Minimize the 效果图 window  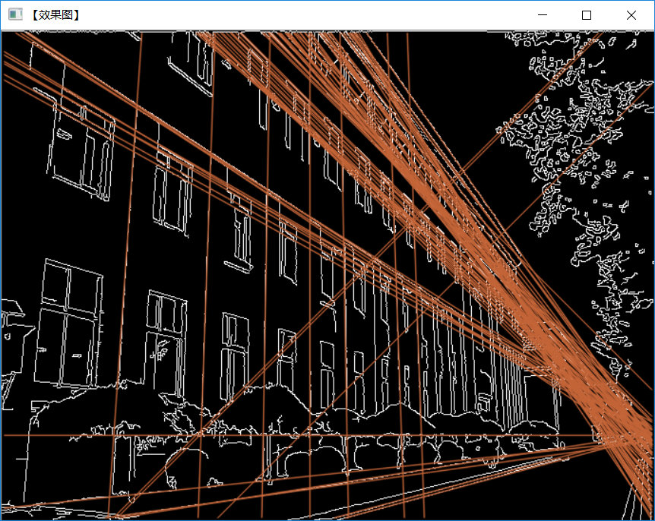point(542,15)
